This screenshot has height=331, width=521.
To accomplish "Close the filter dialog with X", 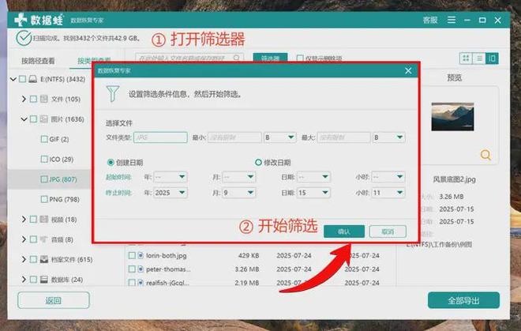I will point(408,71).
